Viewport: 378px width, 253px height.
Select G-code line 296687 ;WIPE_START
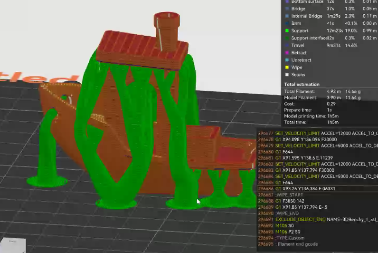[318, 195]
